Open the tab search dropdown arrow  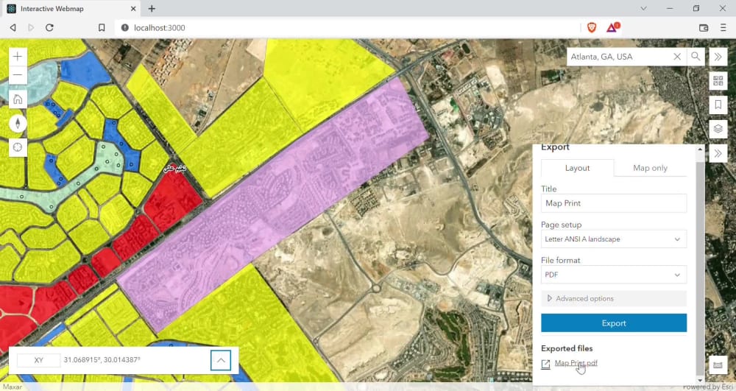point(643,8)
